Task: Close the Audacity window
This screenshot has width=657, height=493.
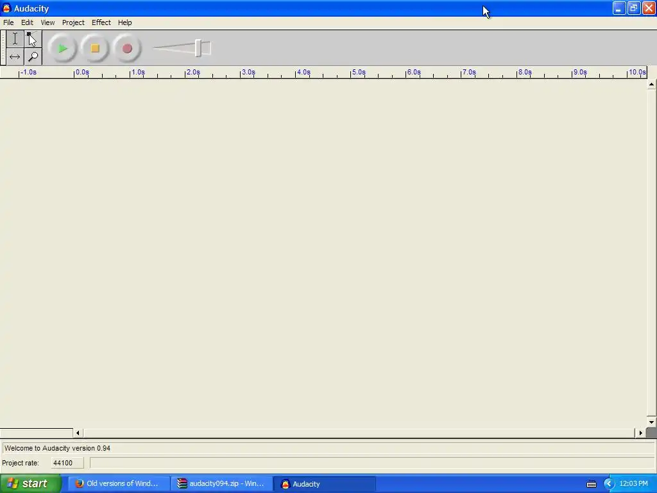Action: pos(649,8)
